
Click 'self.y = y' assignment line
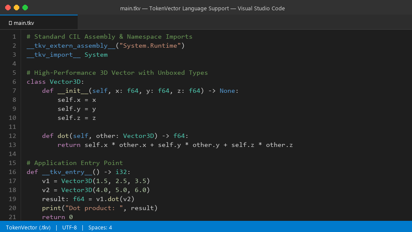77,109
